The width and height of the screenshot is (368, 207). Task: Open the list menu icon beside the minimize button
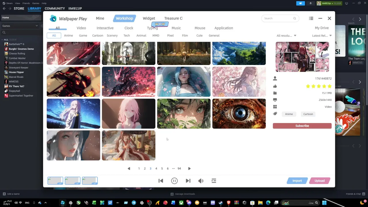(x=311, y=18)
